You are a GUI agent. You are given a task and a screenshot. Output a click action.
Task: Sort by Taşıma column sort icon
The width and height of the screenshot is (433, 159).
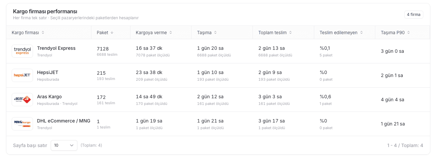(215, 33)
